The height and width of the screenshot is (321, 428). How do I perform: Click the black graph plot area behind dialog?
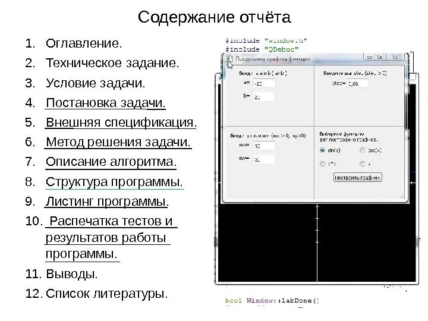pyautogui.click(x=317, y=243)
